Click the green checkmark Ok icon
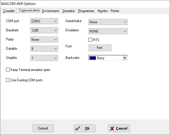 pos(78,128)
